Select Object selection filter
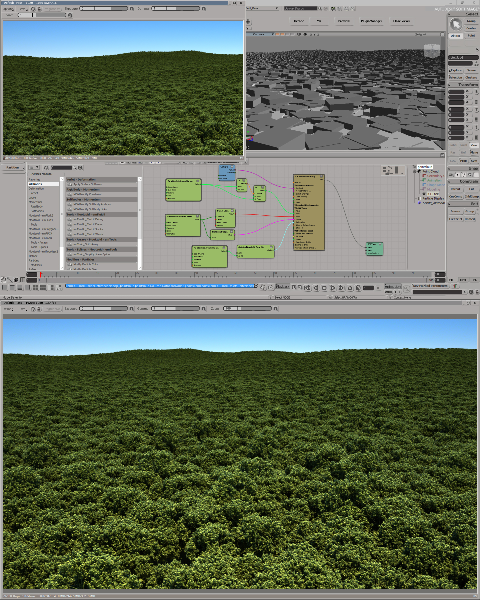Image resolution: width=480 pixels, height=600 pixels. (455, 35)
